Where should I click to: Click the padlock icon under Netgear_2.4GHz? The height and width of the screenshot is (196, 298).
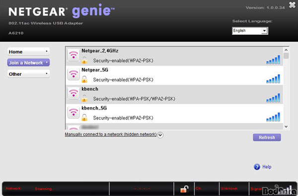pos(84,60)
